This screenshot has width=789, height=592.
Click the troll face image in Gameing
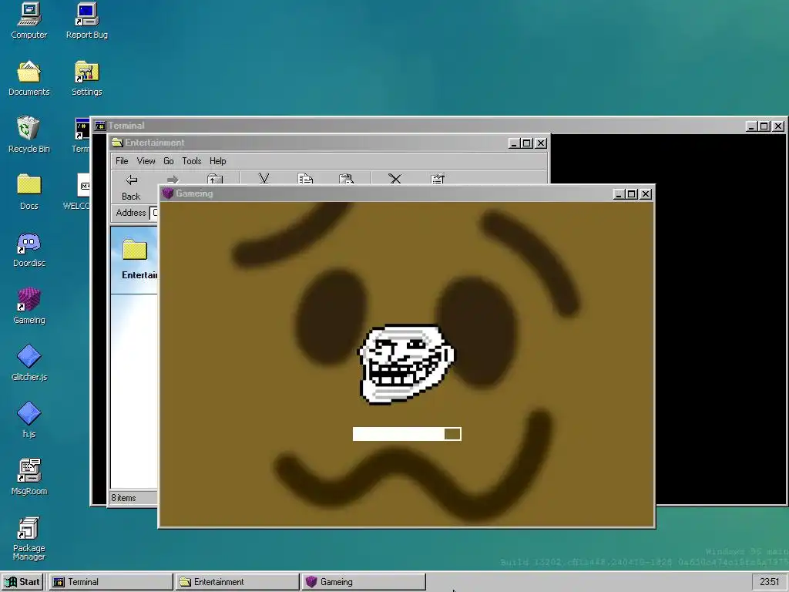coord(406,364)
